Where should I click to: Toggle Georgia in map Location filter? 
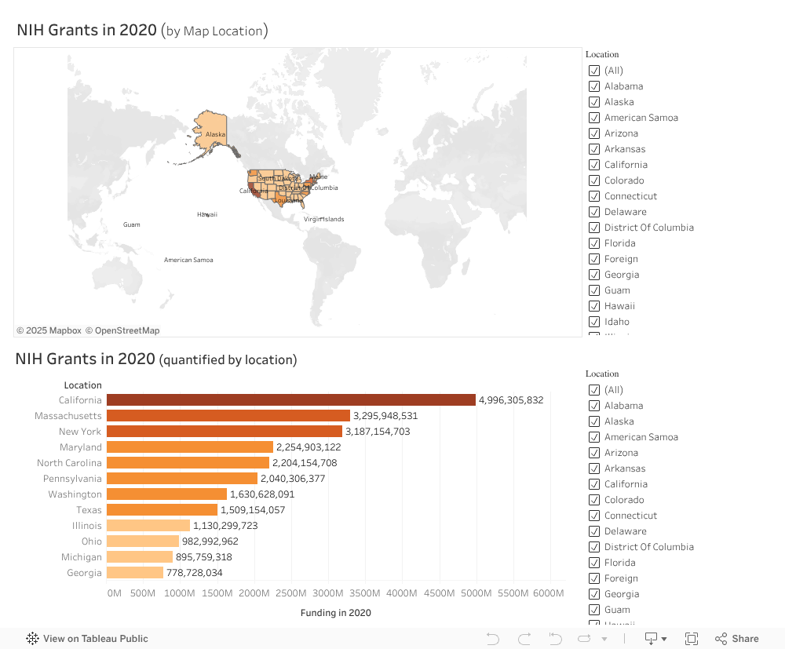(594, 274)
